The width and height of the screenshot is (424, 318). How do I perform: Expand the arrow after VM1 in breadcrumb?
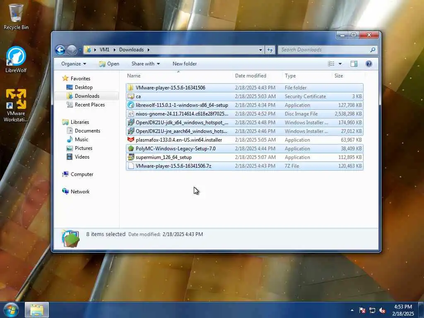(114, 50)
